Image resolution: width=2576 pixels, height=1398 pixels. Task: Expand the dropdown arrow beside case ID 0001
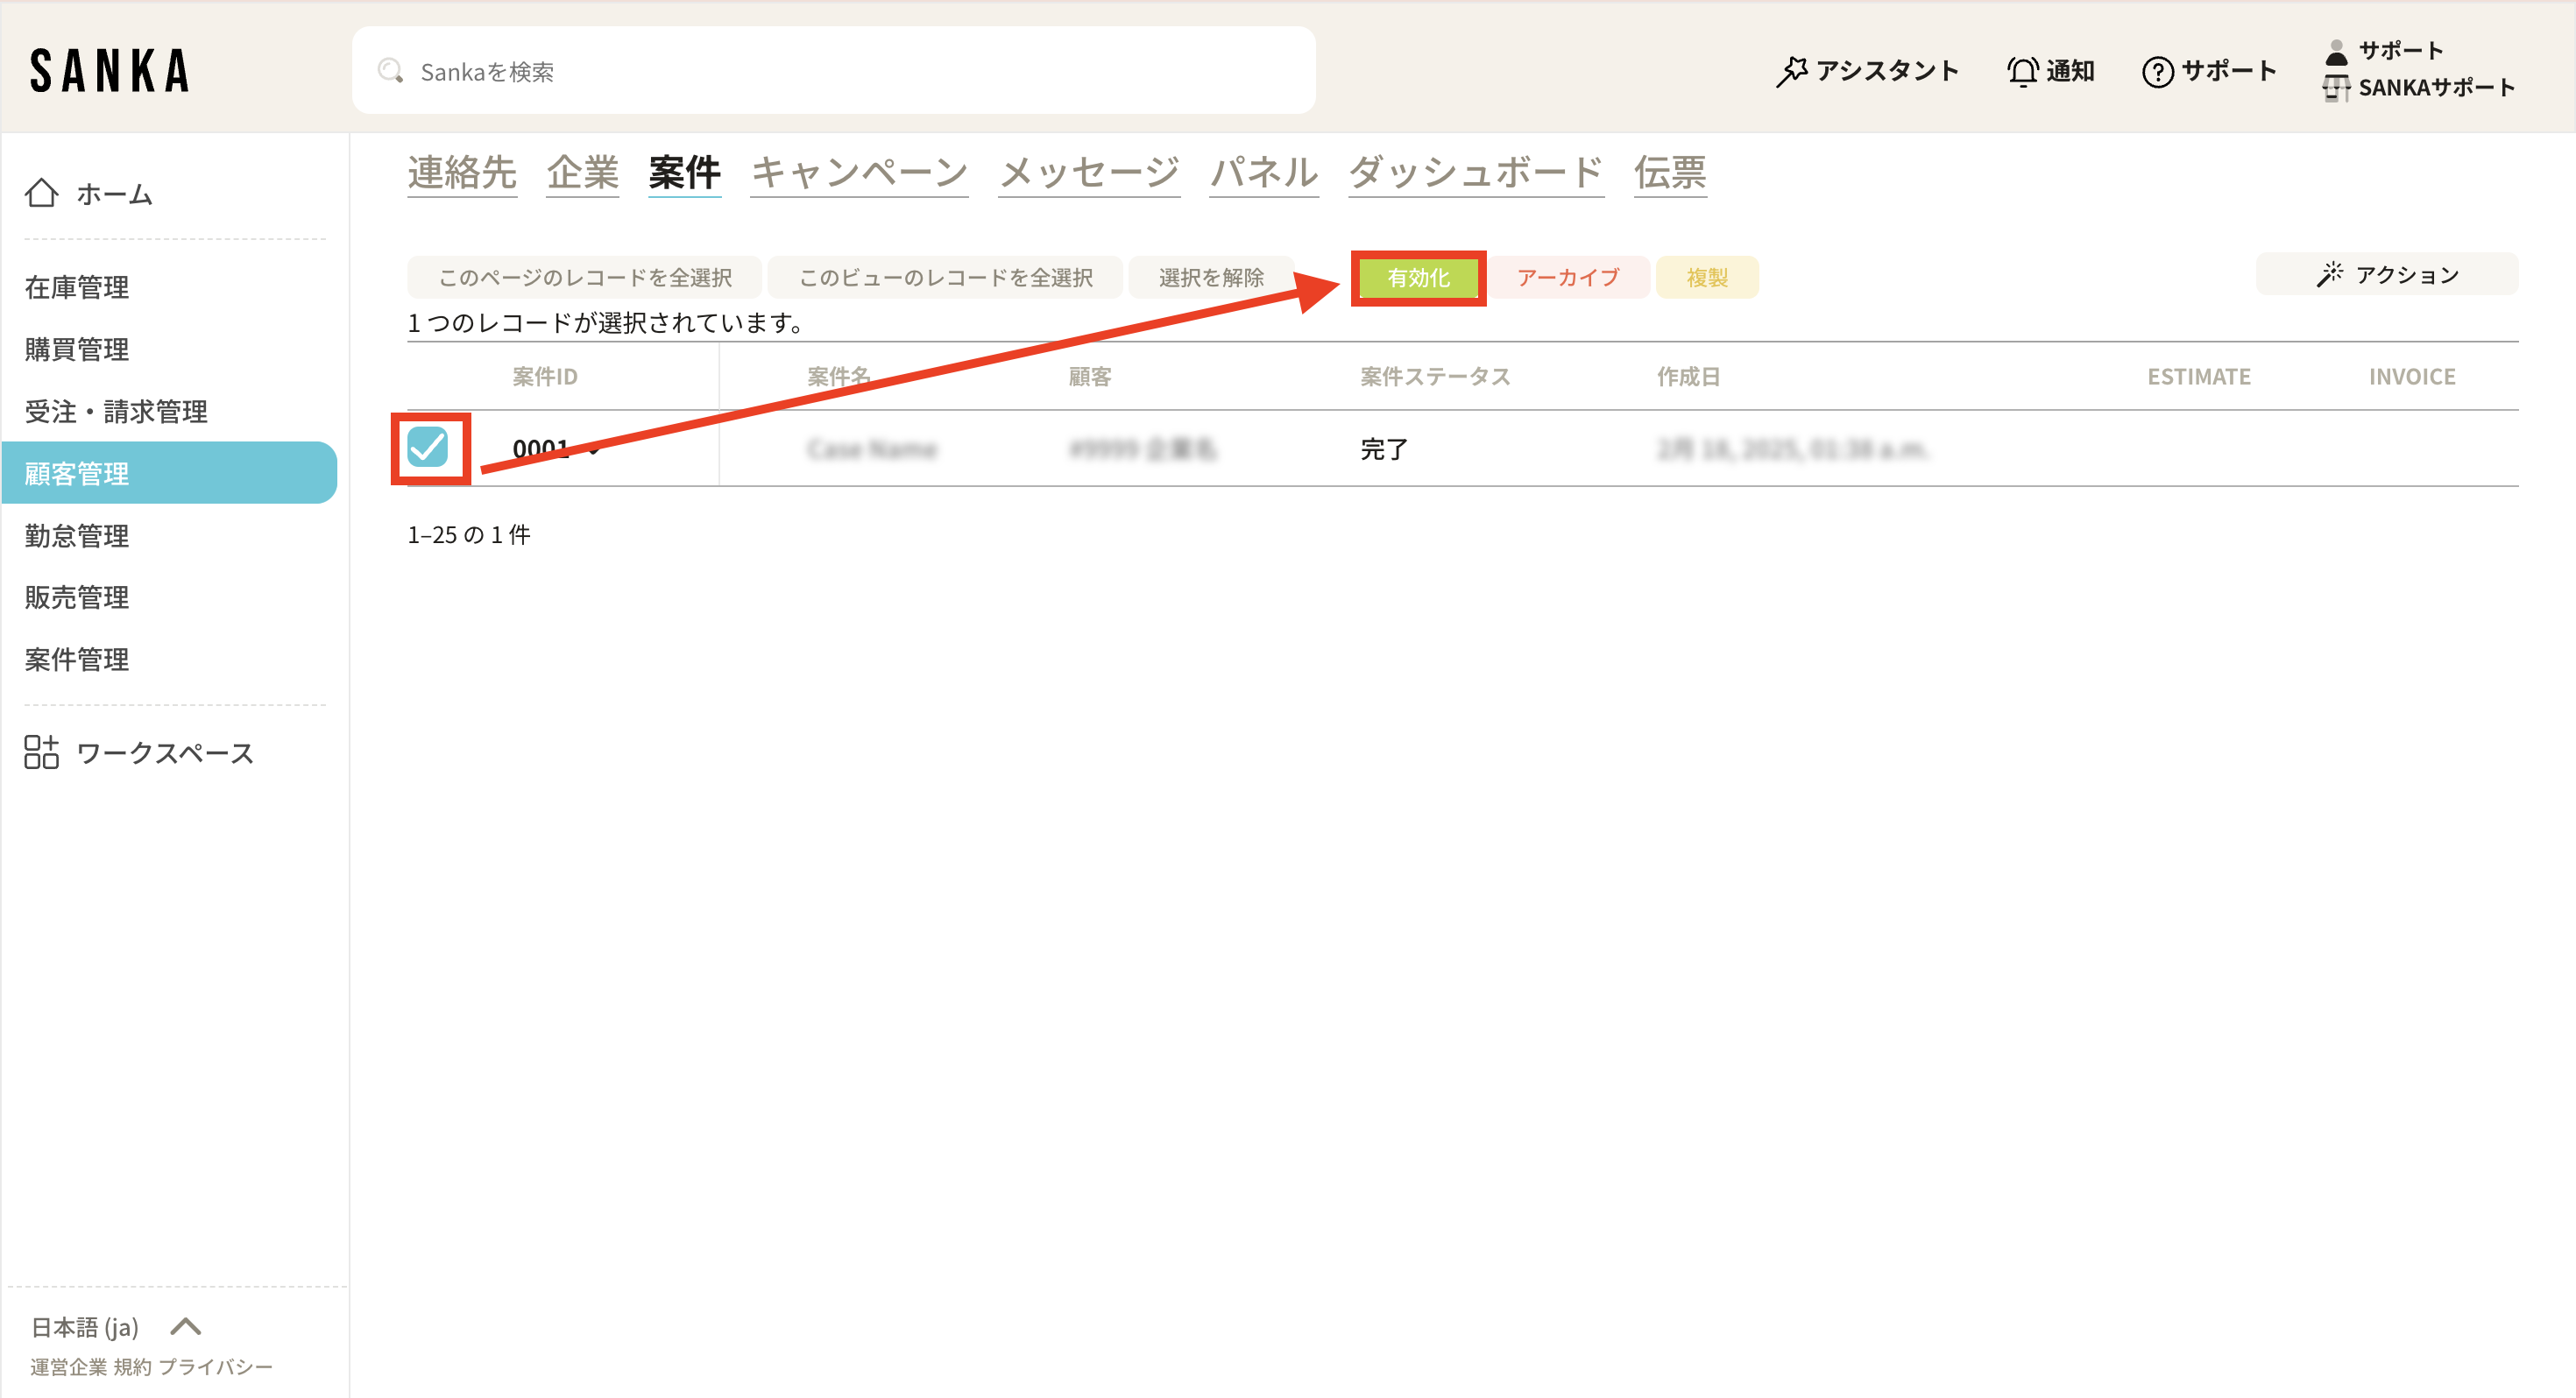click(x=594, y=451)
